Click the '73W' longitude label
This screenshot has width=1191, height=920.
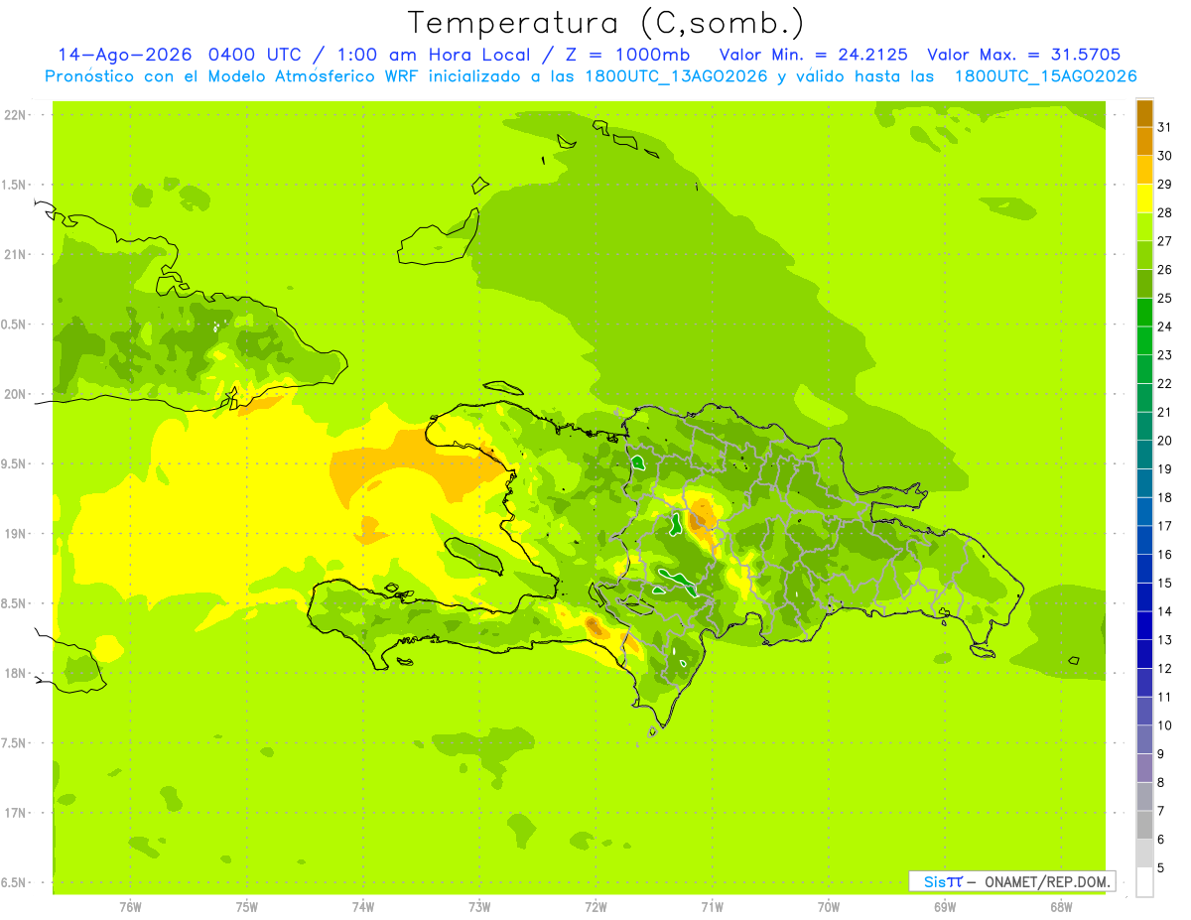point(478,906)
